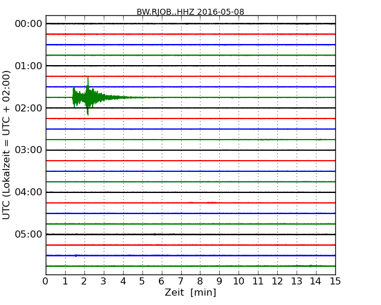
Task: Click the tallest green spike of the seismic event
Action: (x=88, y=96)
